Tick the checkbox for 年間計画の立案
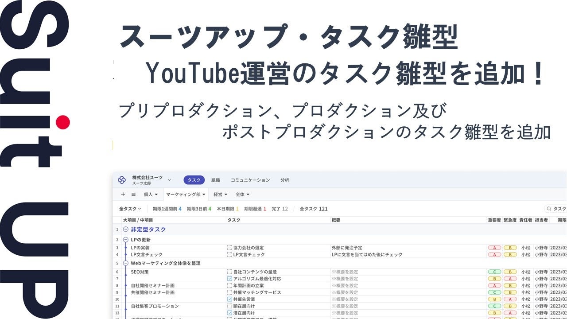The width and height of the screenshot is (567, 319). (229, 286)
